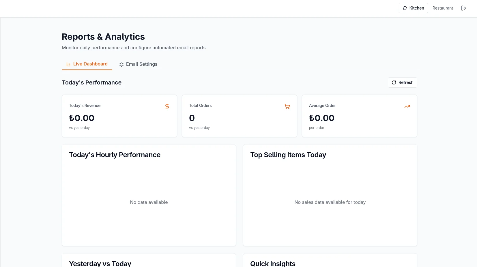This screenshot has width=477, height=267.
Task: Click the Top Selling Items Today panel
Action: (x=330, y=195)
